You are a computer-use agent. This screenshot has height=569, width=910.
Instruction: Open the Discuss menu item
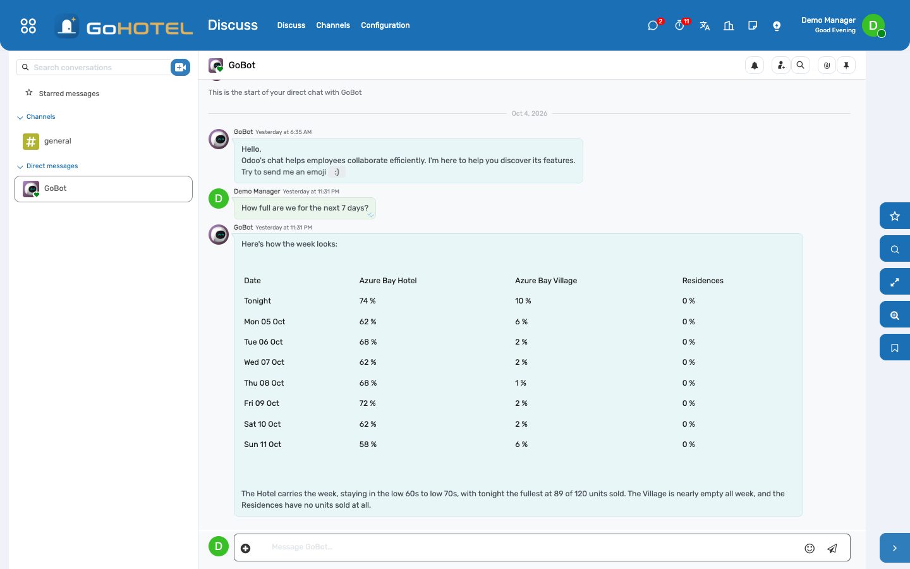291,25
